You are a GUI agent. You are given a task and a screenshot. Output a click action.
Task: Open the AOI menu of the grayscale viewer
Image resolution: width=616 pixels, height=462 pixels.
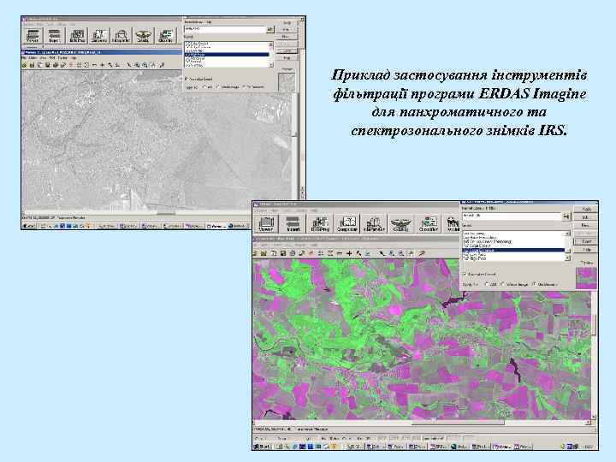click(51, 58)
